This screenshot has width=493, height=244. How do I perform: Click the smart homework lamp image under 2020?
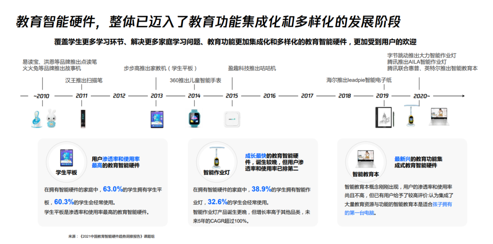point(410,116)
